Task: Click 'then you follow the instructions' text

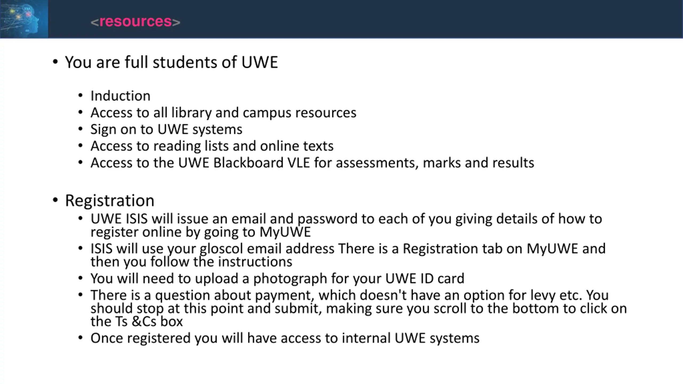Action: click(191, 262)
